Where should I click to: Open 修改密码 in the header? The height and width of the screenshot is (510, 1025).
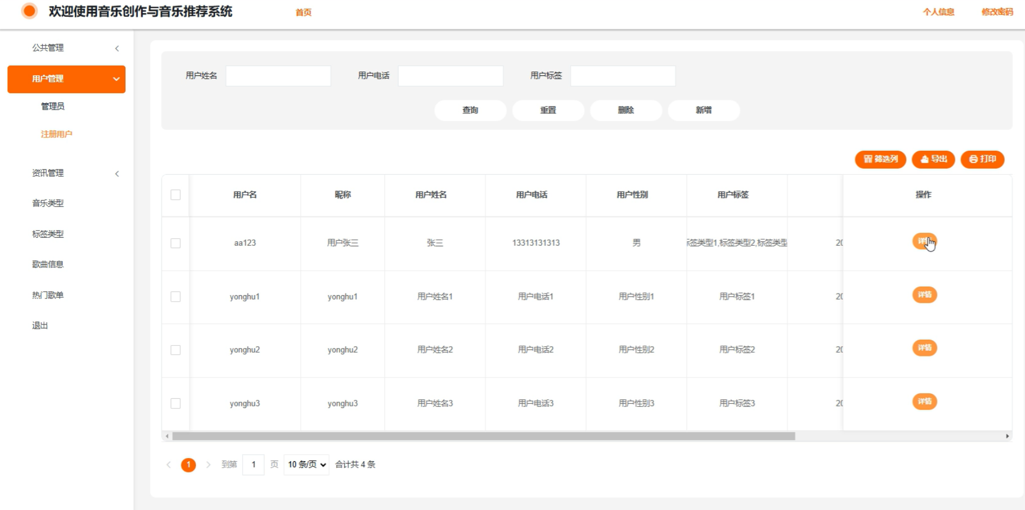997,11
